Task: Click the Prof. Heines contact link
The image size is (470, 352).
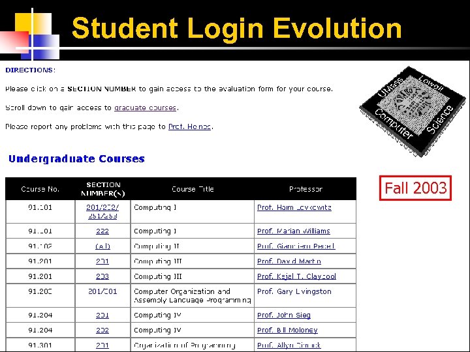Action: [x=190, y=126]
